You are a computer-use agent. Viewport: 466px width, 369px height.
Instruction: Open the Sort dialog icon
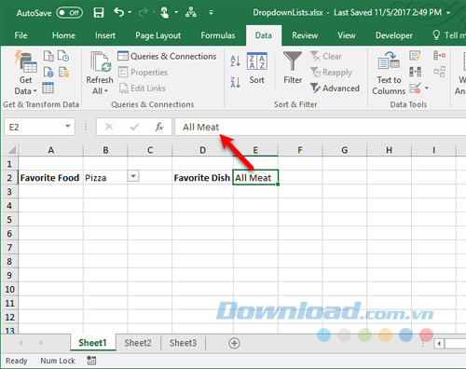[257, 68]
